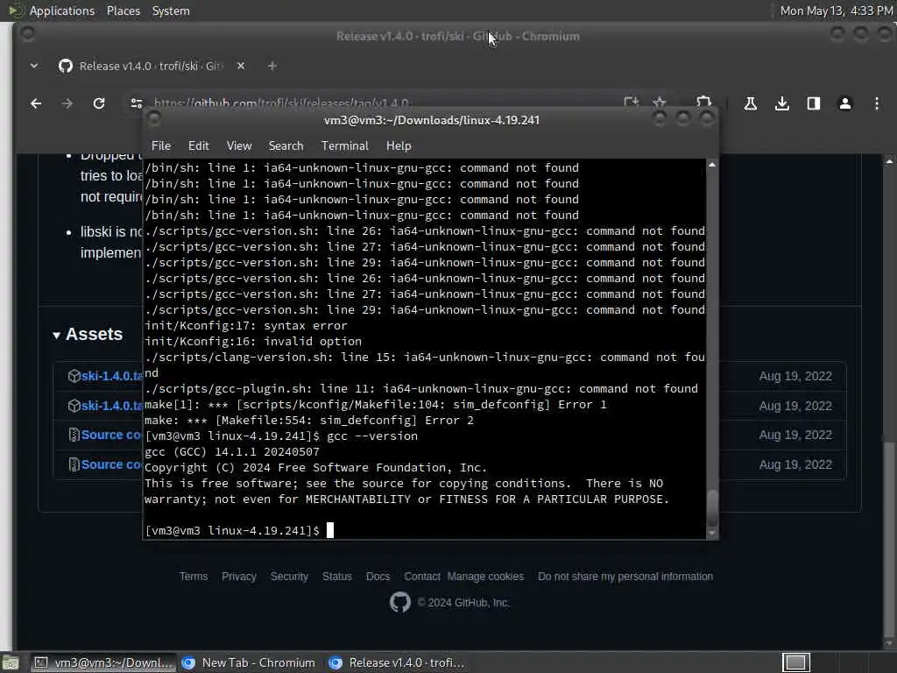
Task: Close the Release v1.4.0 browser tab
Action: 241,66
